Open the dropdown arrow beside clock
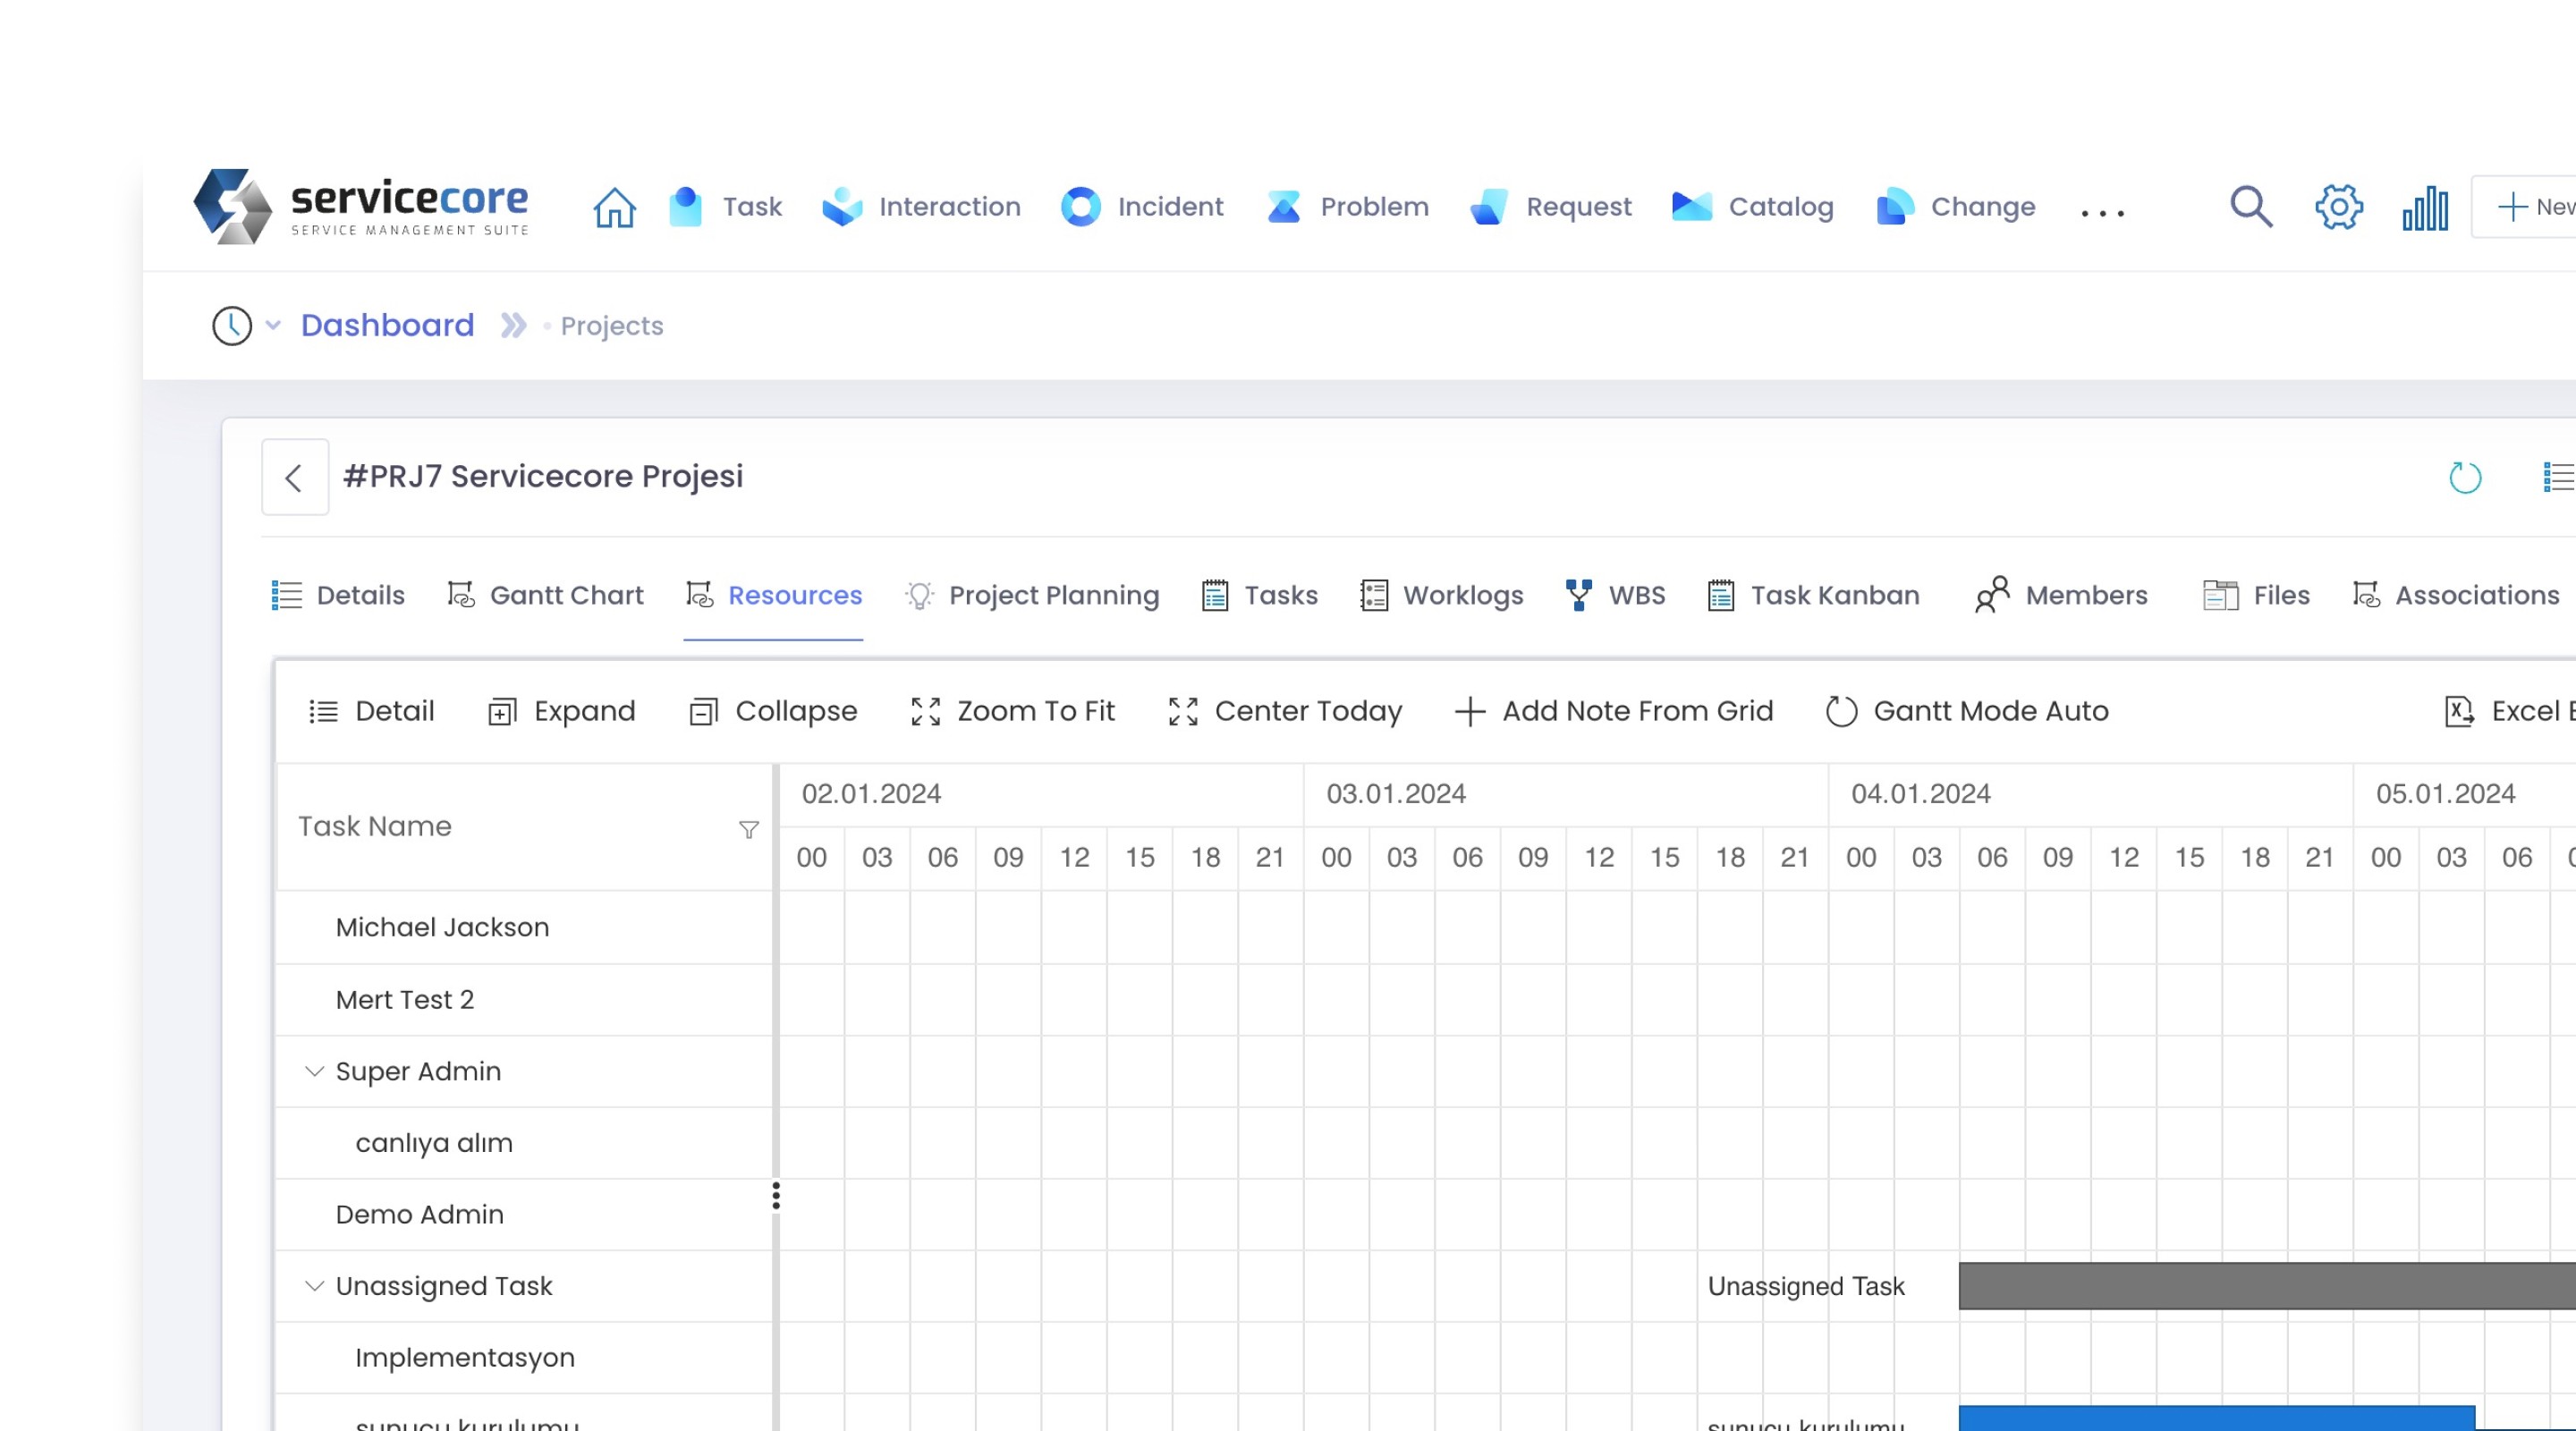The height and width of the screenshot is (1431, 2576). pos(273,326)
